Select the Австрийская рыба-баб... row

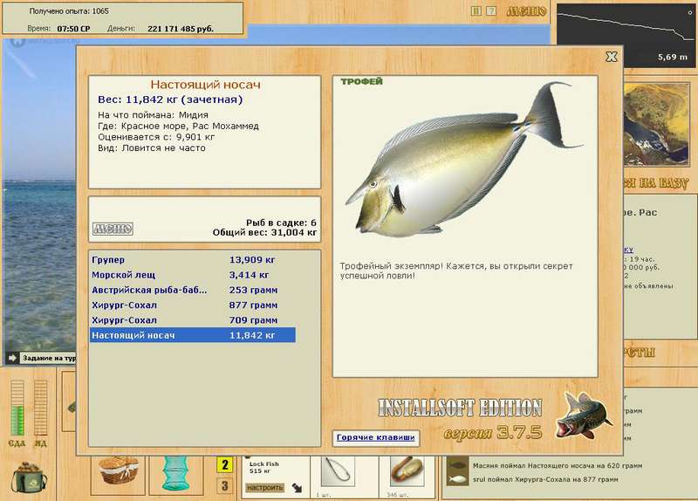coord(193,290)
